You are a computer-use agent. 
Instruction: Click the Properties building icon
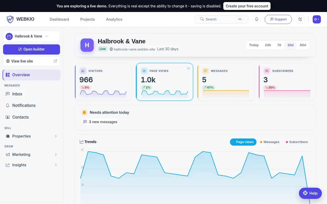(x=8, y=136)
